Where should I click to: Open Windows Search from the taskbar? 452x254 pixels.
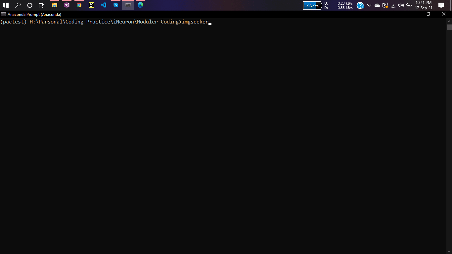click(18, 5)
